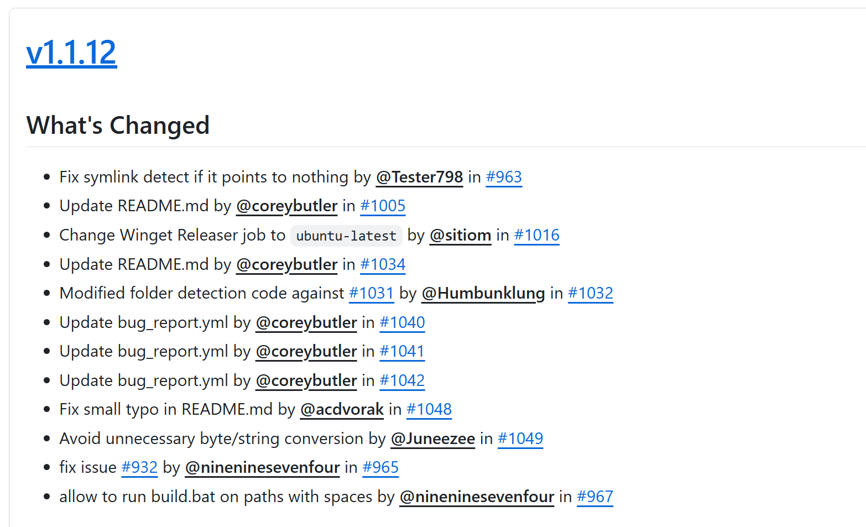Open pull request #1016
866x527 pixels.
point(536,235)
